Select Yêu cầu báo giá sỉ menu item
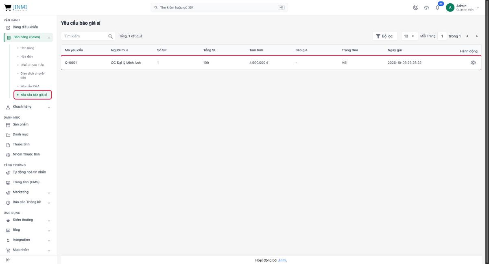Viewport: 489px width, 264px height. pyautogui.click(x=33, y=95)
